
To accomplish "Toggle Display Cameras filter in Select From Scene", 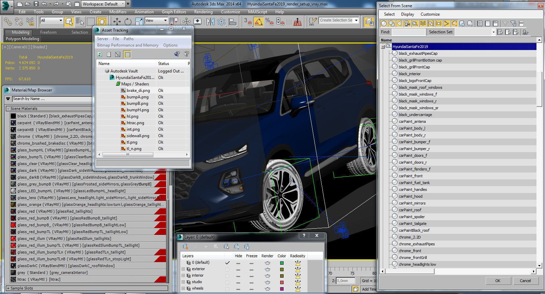I will point(407,23).
